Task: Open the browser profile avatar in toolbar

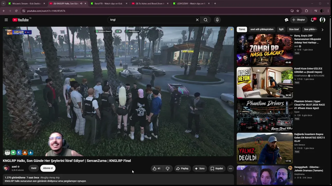Action: 322,11
